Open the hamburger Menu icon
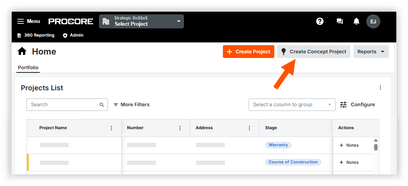Screen dimensions: 408x186 [21, 21]
